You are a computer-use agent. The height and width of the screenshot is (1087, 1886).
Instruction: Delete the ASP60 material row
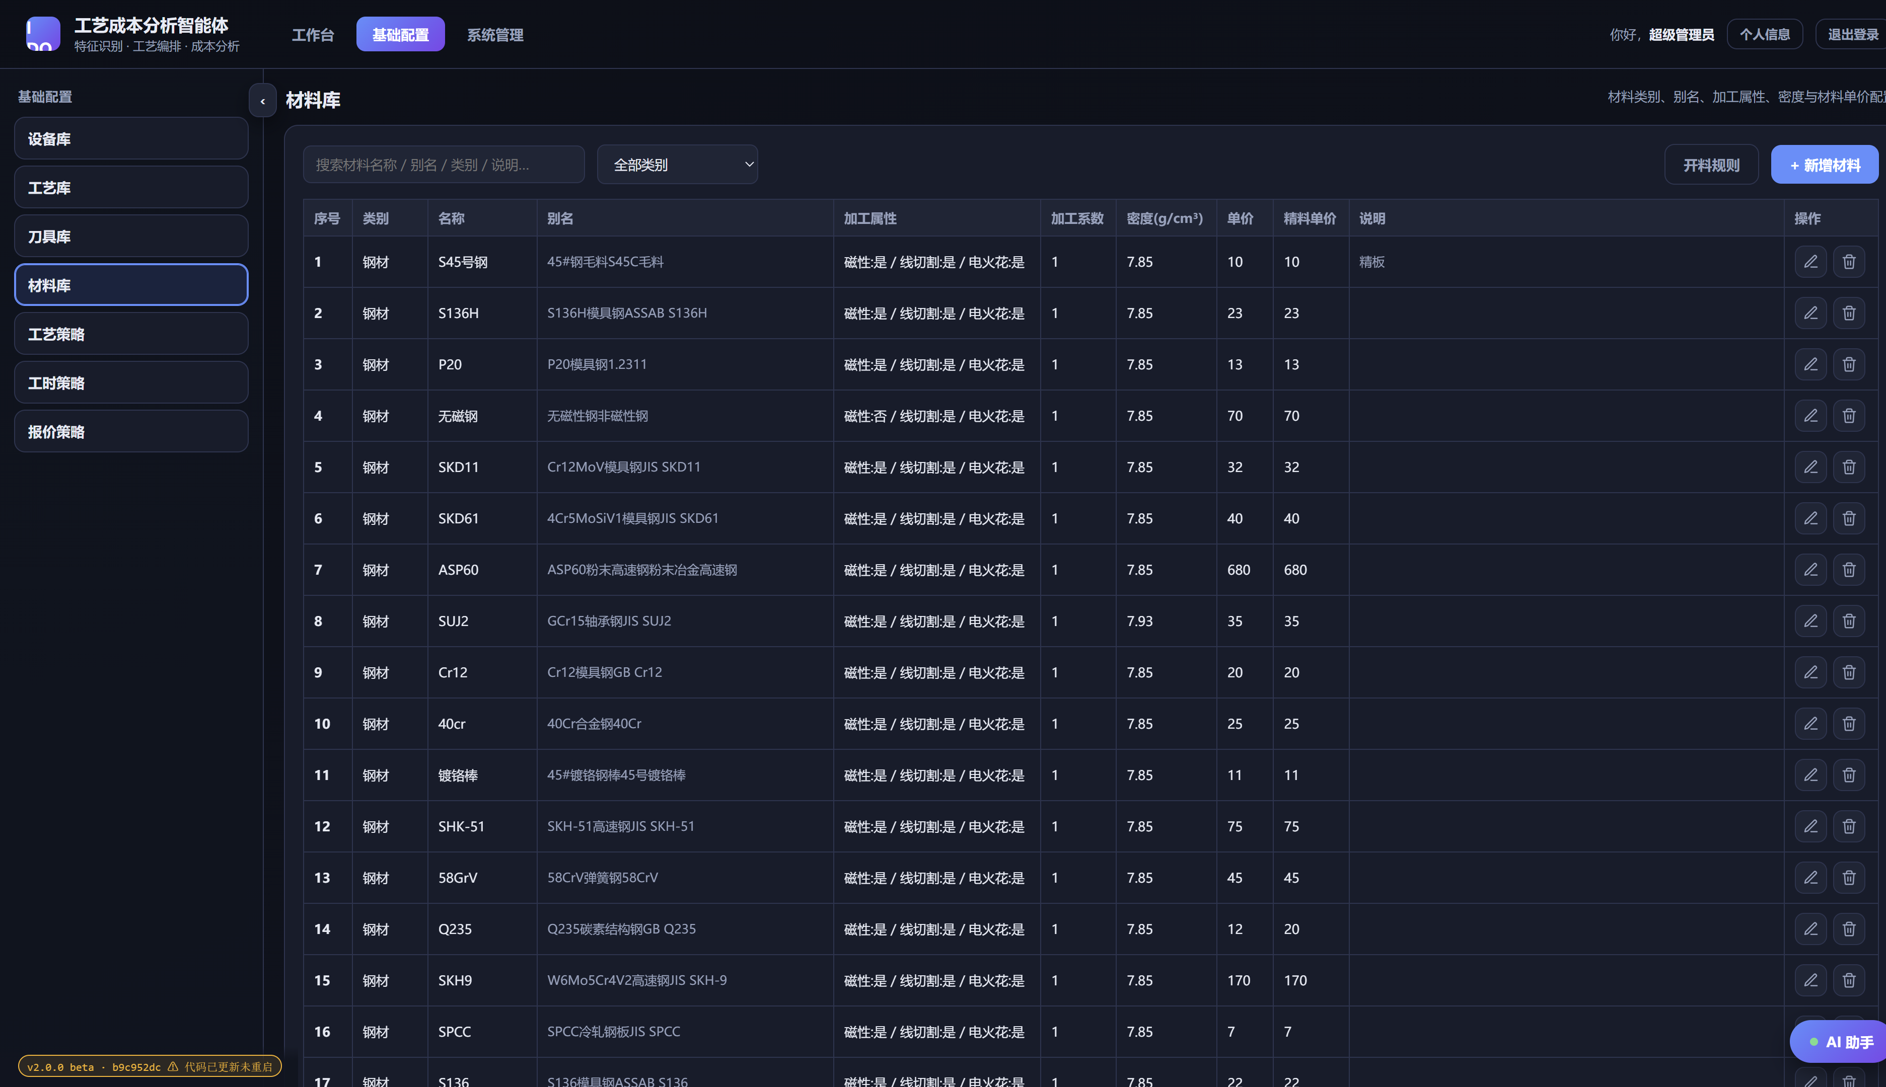1849,570
